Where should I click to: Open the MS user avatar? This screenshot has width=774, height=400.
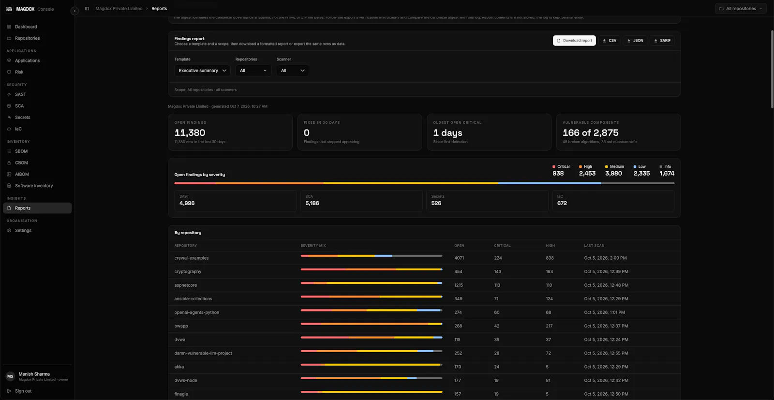tap(10, 376)
